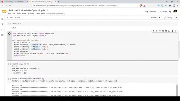
Task: Open more cell actions menu
Action: click(x=175, y=31)
